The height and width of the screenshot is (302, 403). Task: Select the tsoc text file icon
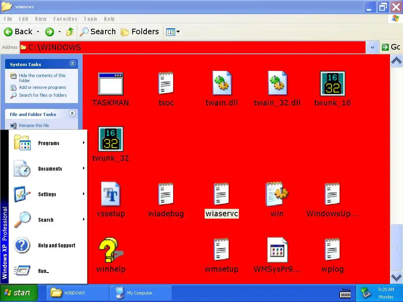[x=166, y=83]
